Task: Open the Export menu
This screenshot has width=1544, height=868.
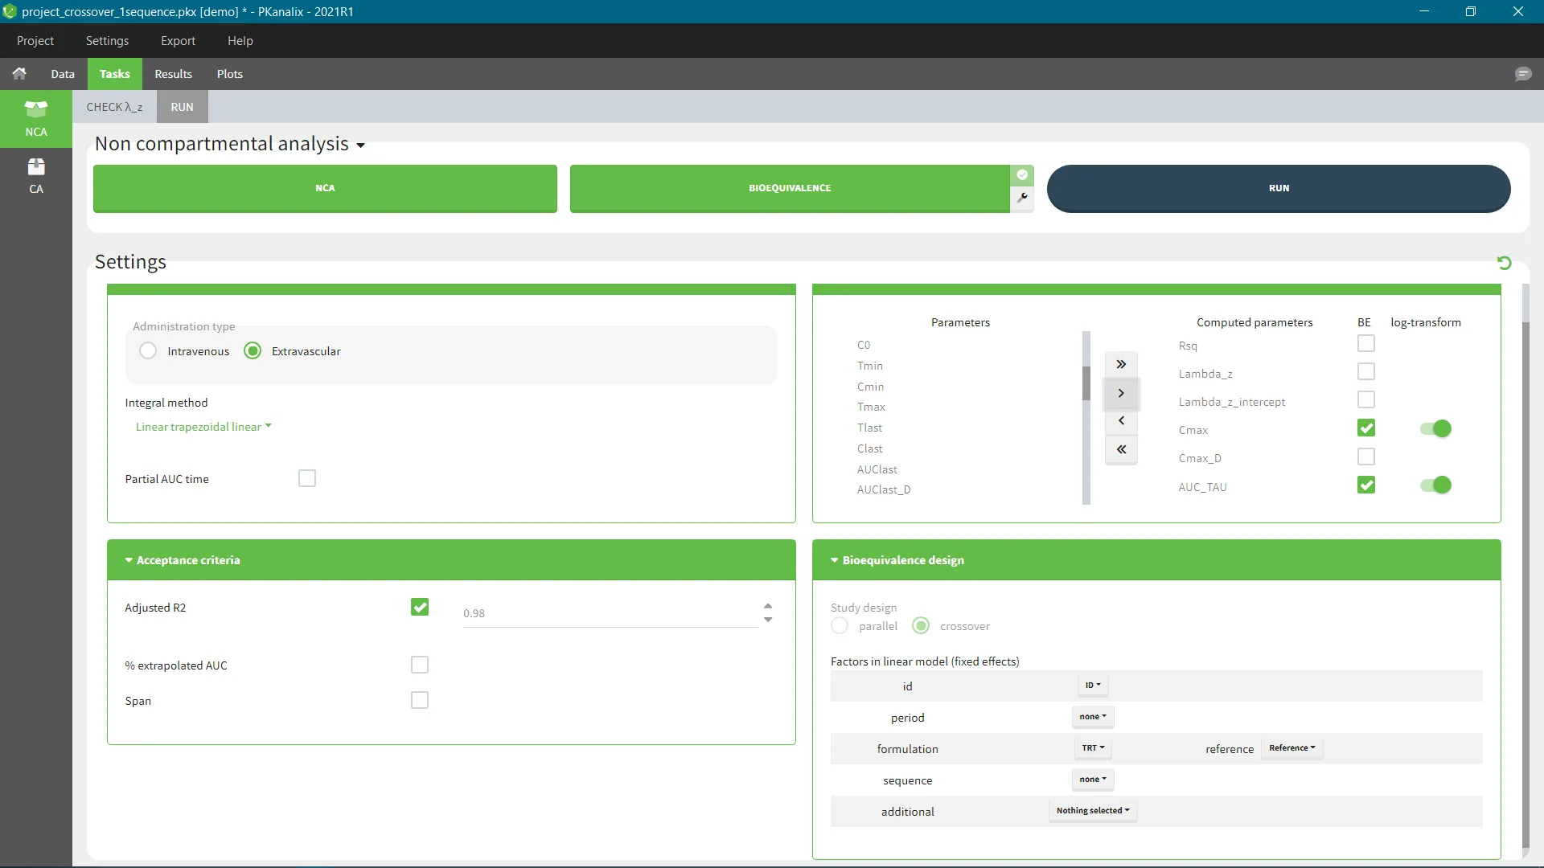Action: (x=178, y=41)
